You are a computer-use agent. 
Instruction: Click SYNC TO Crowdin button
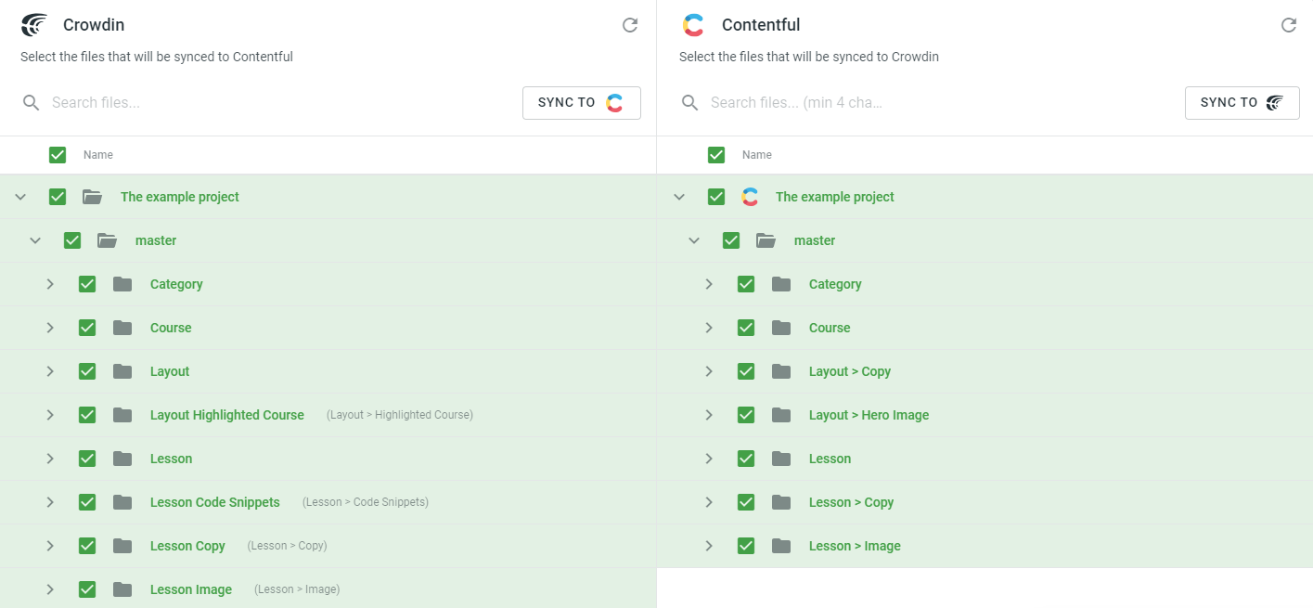click(1242, 103)
